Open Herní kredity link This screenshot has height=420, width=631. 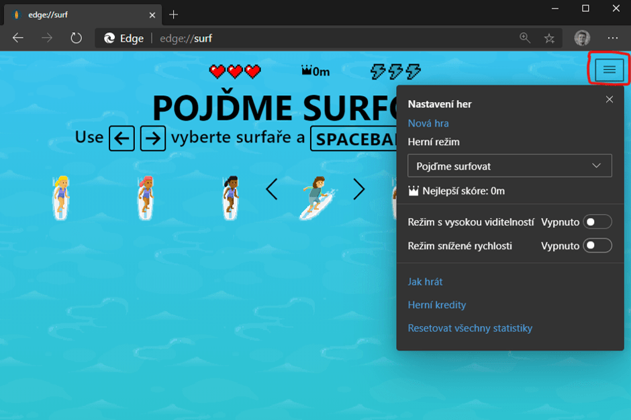[x=436, y=305]
